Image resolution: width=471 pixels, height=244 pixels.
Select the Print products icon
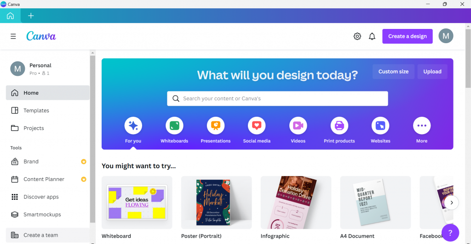(339, 125)
